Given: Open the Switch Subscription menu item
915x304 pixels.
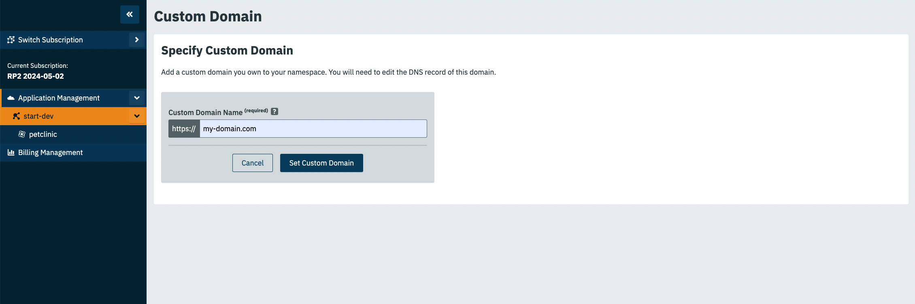Looking at the screenshot, I should point(65,40).
